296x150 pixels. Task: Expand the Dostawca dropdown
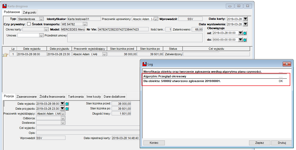pos(63,123)
